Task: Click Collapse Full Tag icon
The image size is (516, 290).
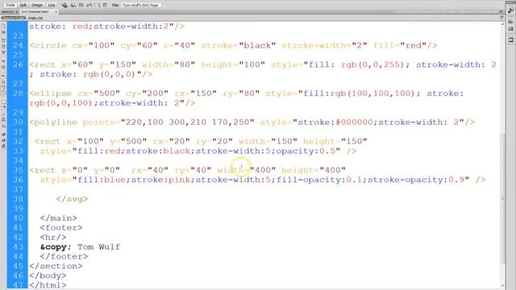Action: coord(3,40)
